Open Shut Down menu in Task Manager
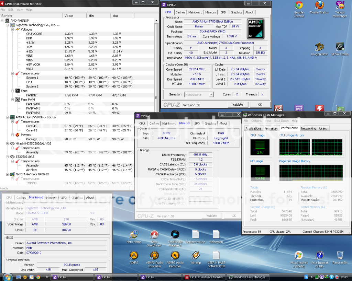This screenshot has height=281, width=352. [x=281, y=121]
